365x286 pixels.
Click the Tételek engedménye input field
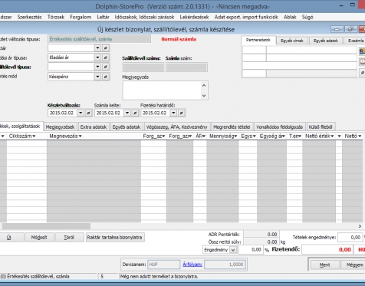350,238
